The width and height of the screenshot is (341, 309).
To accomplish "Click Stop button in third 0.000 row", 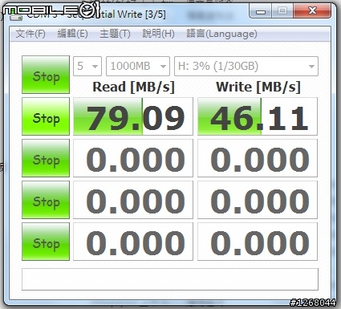I will [46, 200].
